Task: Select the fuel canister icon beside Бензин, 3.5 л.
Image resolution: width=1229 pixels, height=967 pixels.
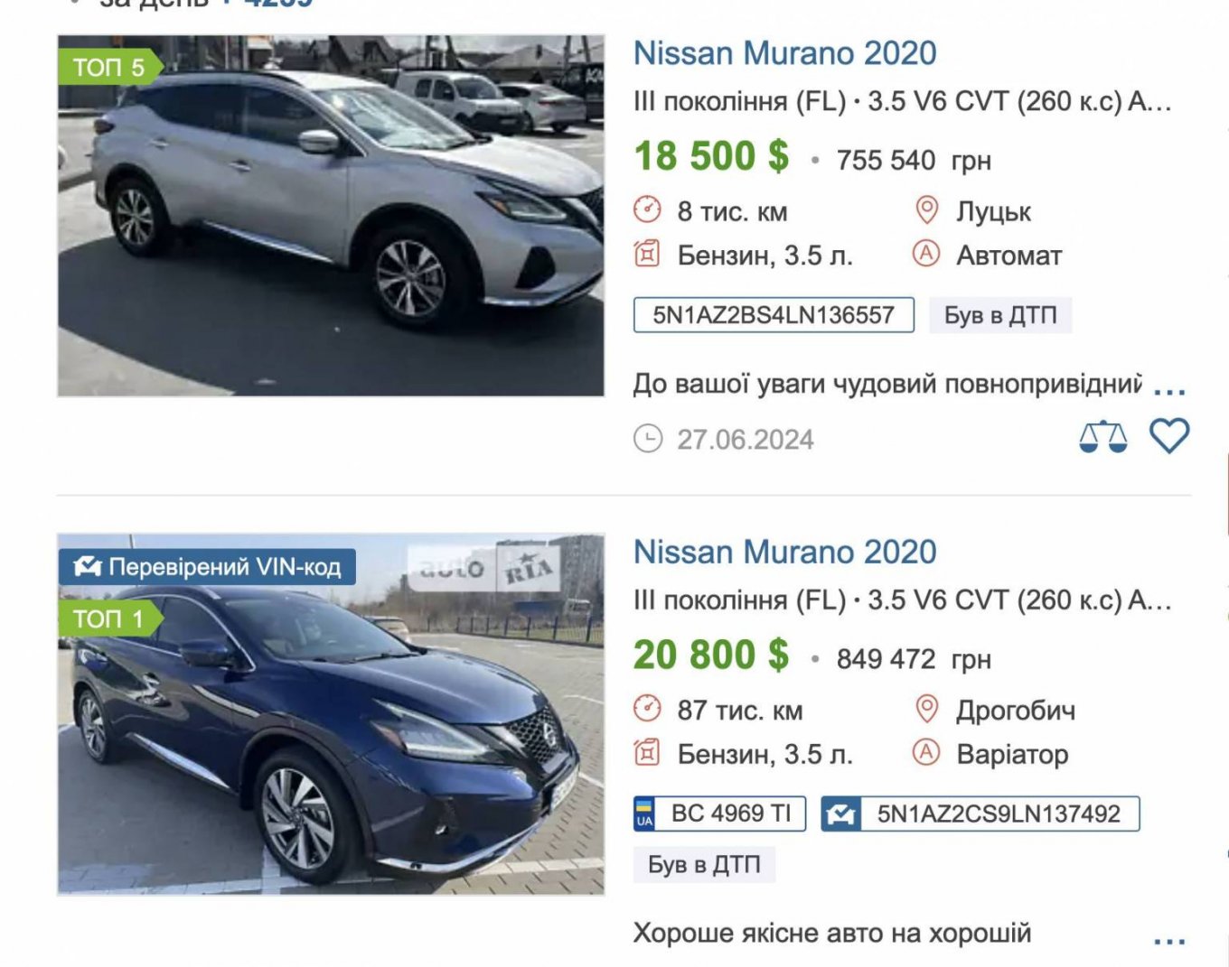Action: point(646,254)
